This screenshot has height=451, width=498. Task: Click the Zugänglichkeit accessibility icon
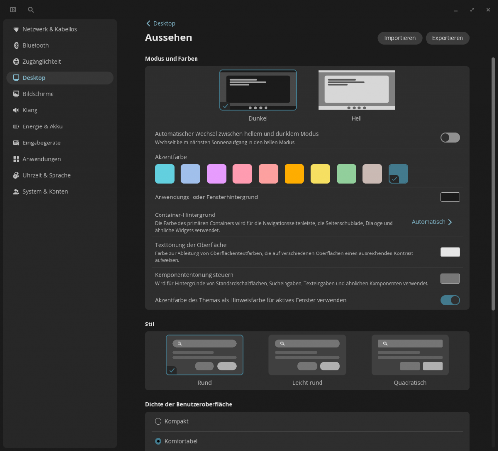[x=16, y=62]
